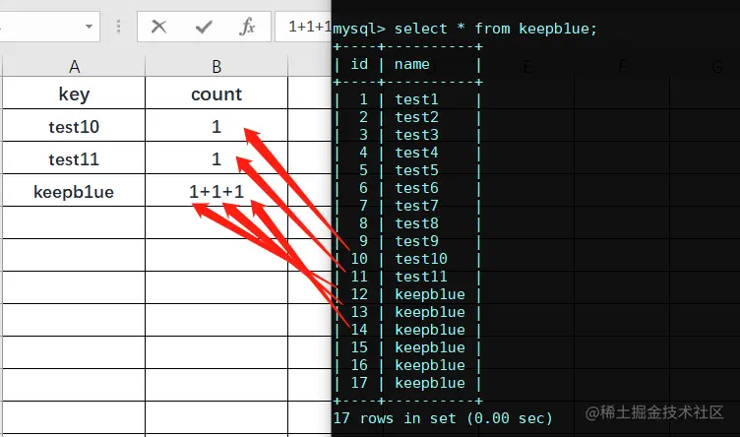
Task: Click test5 in the terminal output
Action: click(x=416, y=170)
